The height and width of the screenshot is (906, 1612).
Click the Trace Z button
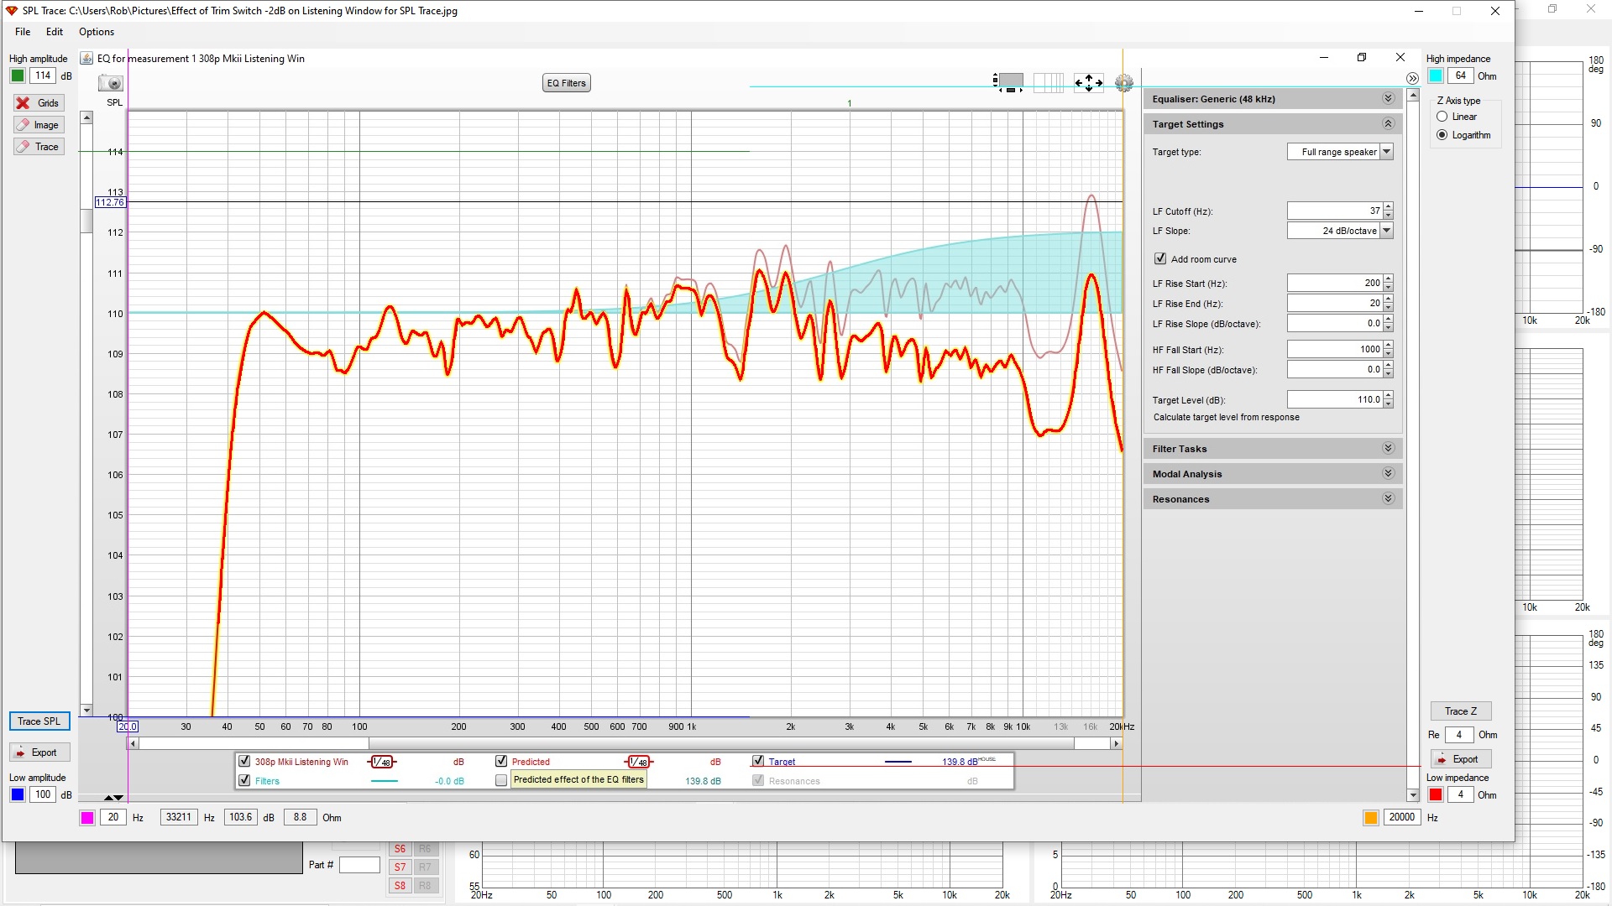tap(1461, 711)
